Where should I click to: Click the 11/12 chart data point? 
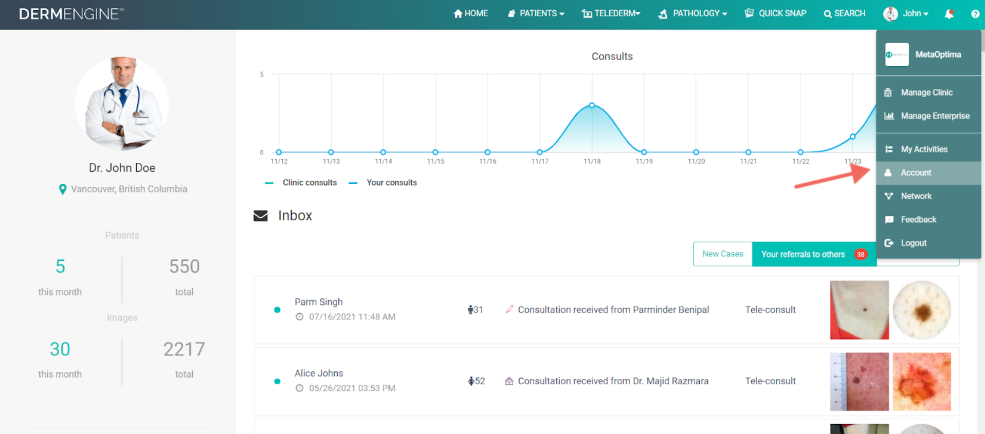[279, 152]
